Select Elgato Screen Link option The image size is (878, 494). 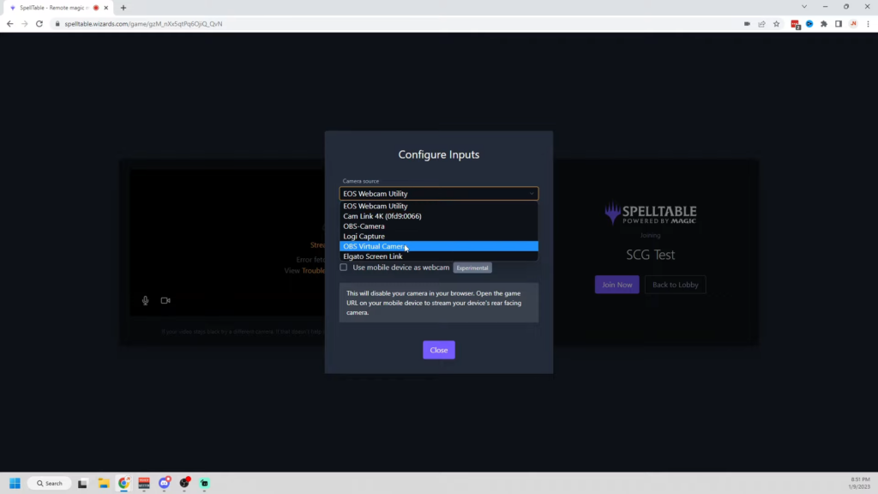439,256
